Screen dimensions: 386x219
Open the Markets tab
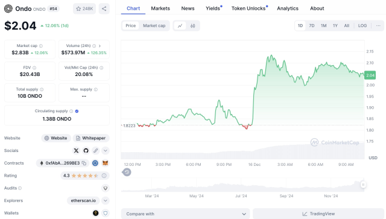[160, 8]
